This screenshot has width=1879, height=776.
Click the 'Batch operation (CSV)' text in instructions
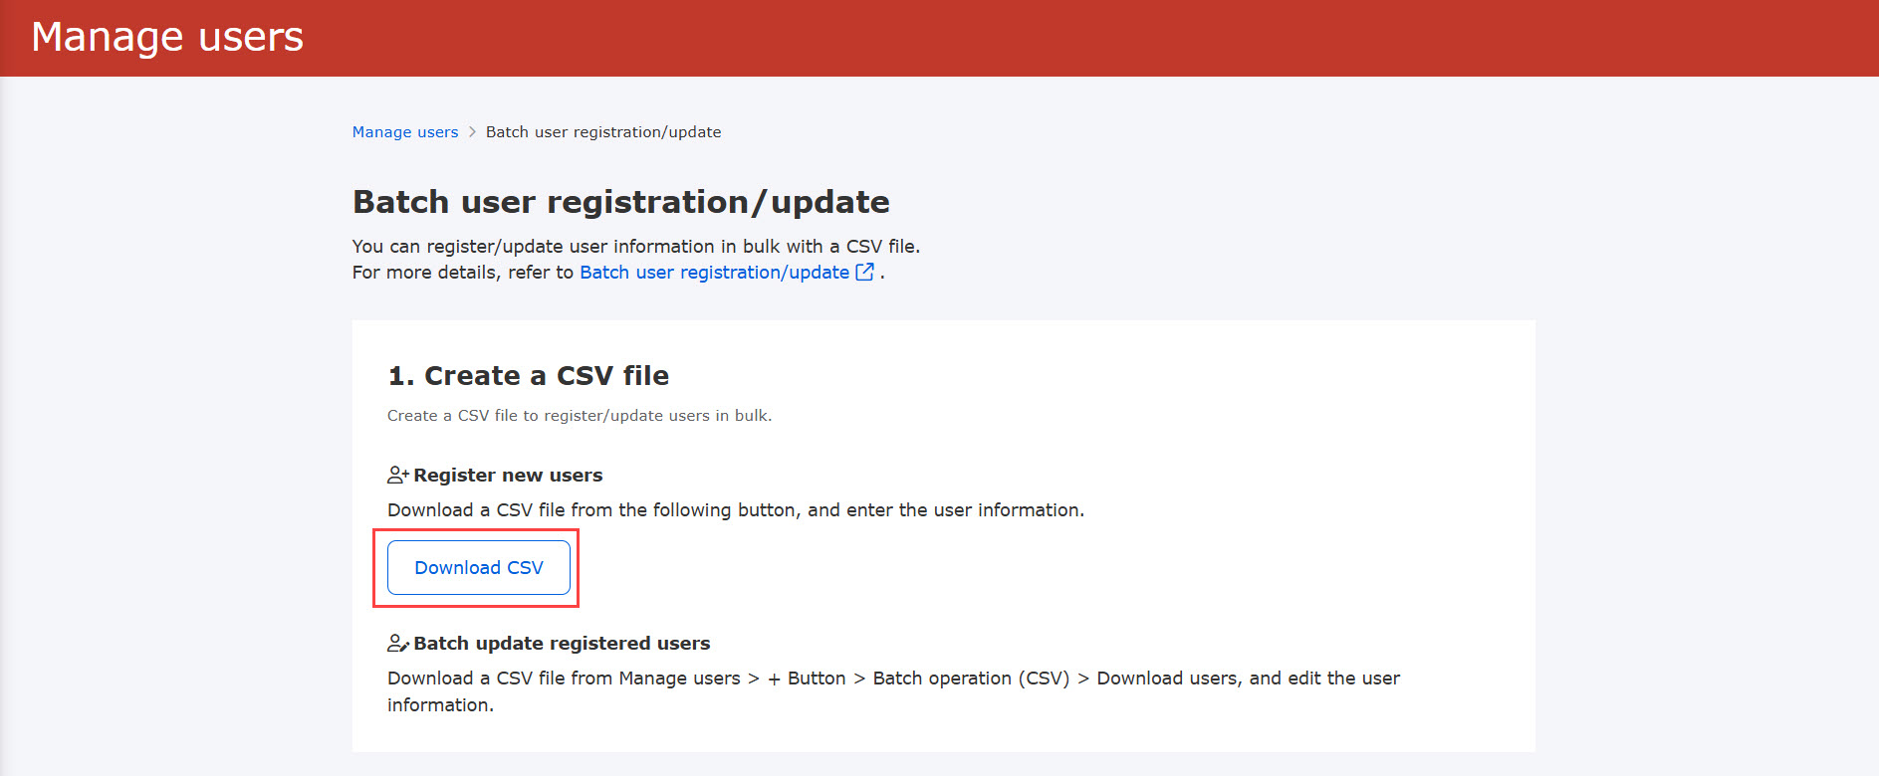pos(971,679)
